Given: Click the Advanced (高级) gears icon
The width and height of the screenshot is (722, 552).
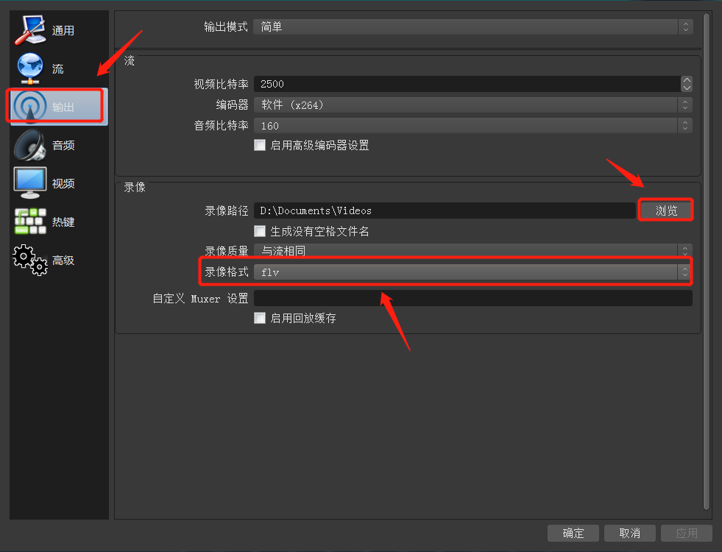Looking at the screenshot, I should click(31, 260).
